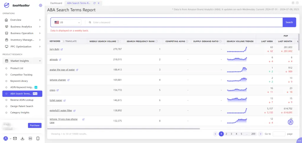Screen dimensions: 302x143
Task: Close the ABA Search Terms tab
Action: [99, 3]
